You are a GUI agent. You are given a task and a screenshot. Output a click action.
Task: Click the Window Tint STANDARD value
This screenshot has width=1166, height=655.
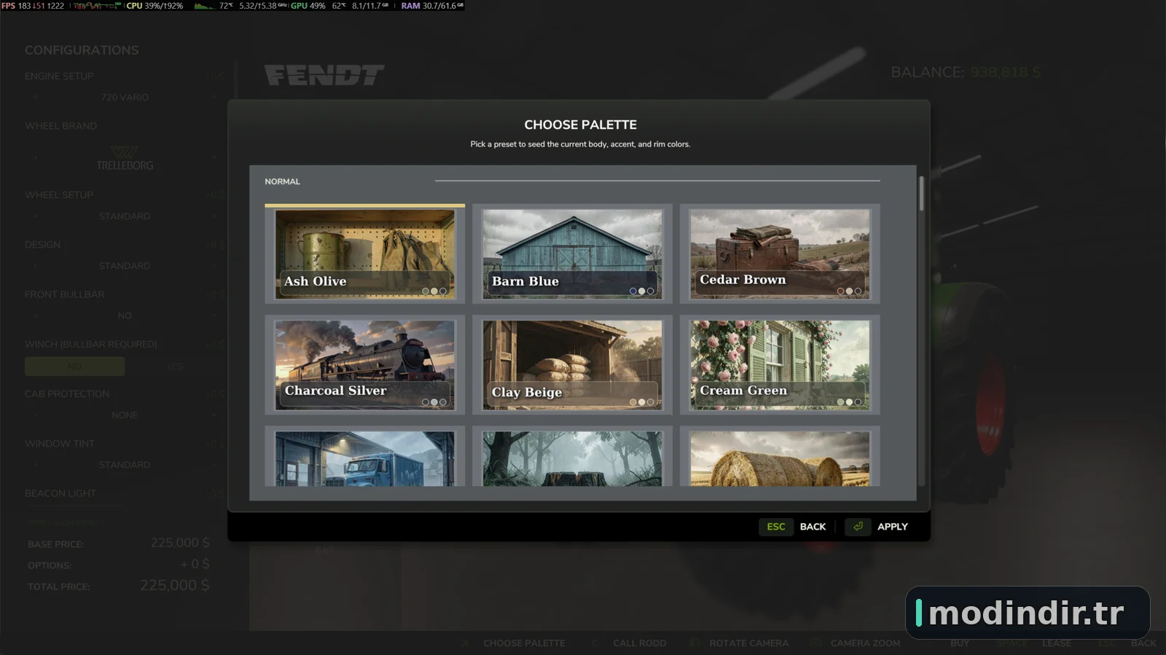pos(125,465)
